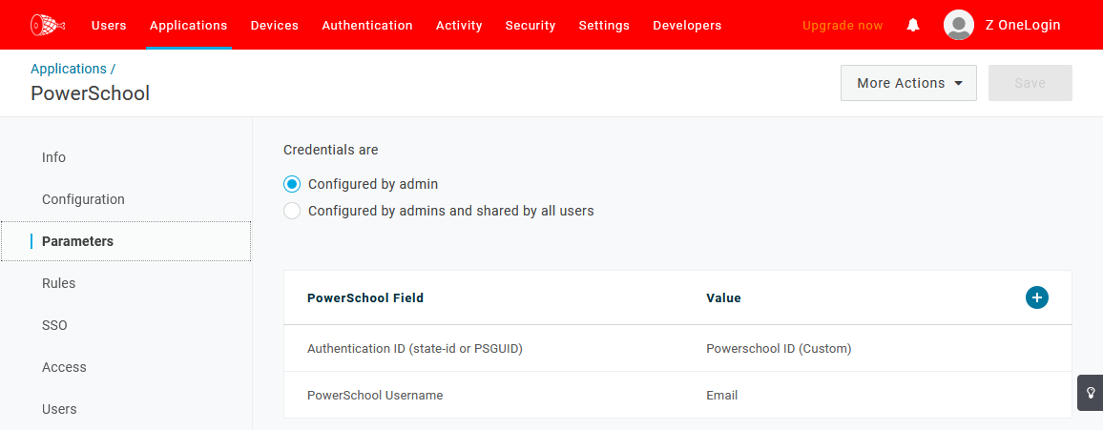
Task: Follow the Applications breadcrumb link
Action: tap(69, 69)
